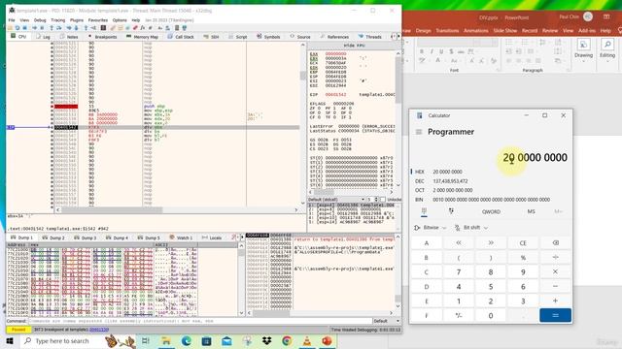Open the calling convention dropdown below the registers
Image resolution: width=622 pixels, height=349 pixels.
(x=336, y=200)
